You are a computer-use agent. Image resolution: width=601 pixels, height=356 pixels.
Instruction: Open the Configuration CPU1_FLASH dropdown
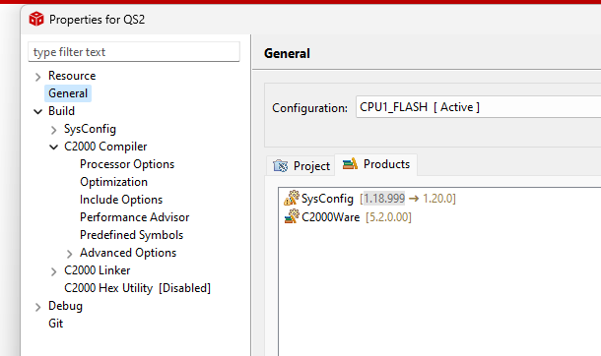click(479, 107)
